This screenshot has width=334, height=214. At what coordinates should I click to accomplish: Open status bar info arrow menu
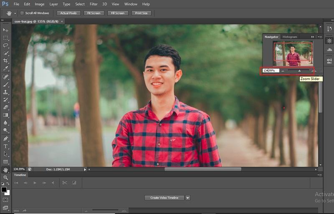tap(85, 169)
